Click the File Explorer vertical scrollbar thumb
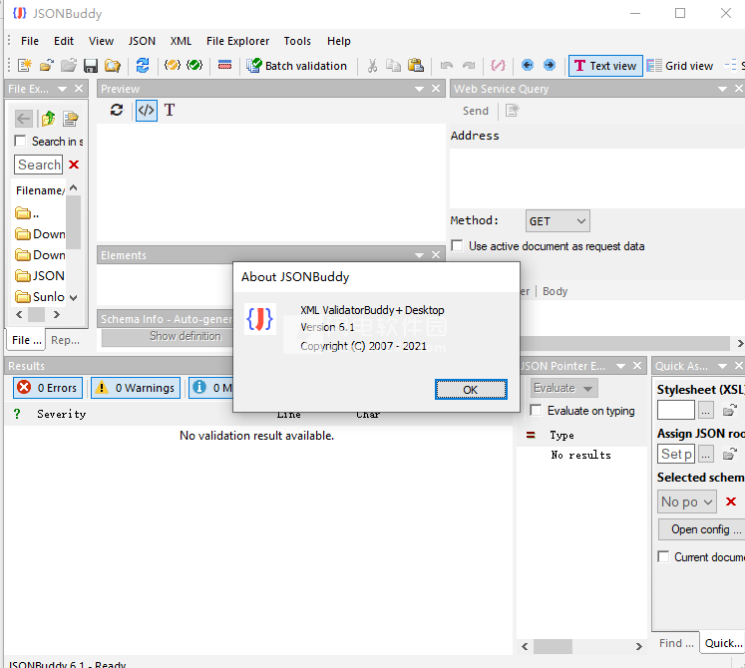Image resolution: width=745 pixels, height=668 pixels. click(x=73, y=222)
